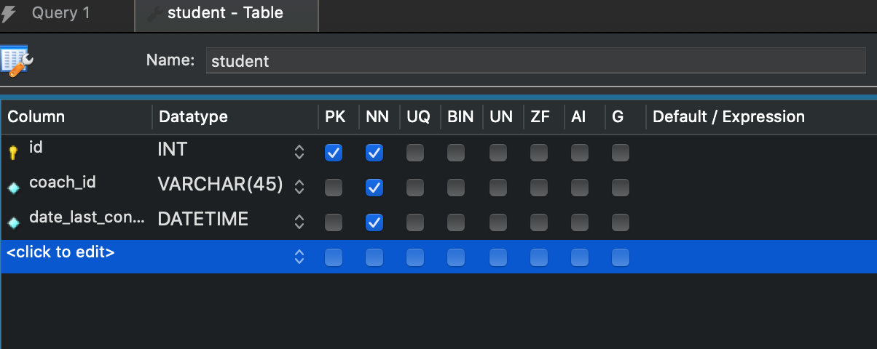Toggle NN for date_last_con column
Image resolution: width=877 pixels, height=349 pixels.
click(374, 222)
